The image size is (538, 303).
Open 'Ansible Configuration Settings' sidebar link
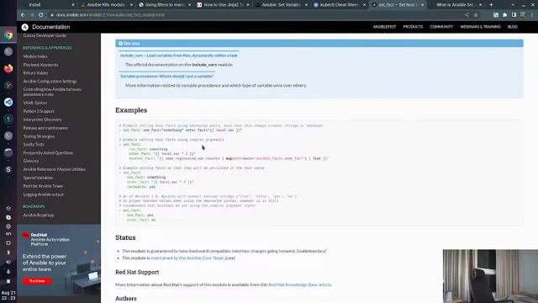click(x=50, y=82)
